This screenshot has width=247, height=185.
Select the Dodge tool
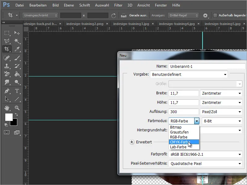17,82
